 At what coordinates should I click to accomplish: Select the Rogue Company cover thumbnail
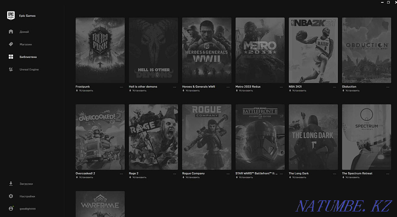[206, 137]
